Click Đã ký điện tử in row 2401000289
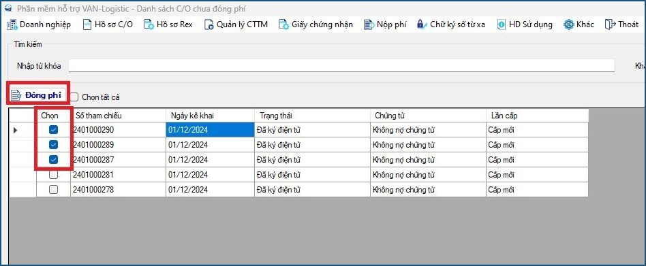646x266 pixels. tap(279, 145)
